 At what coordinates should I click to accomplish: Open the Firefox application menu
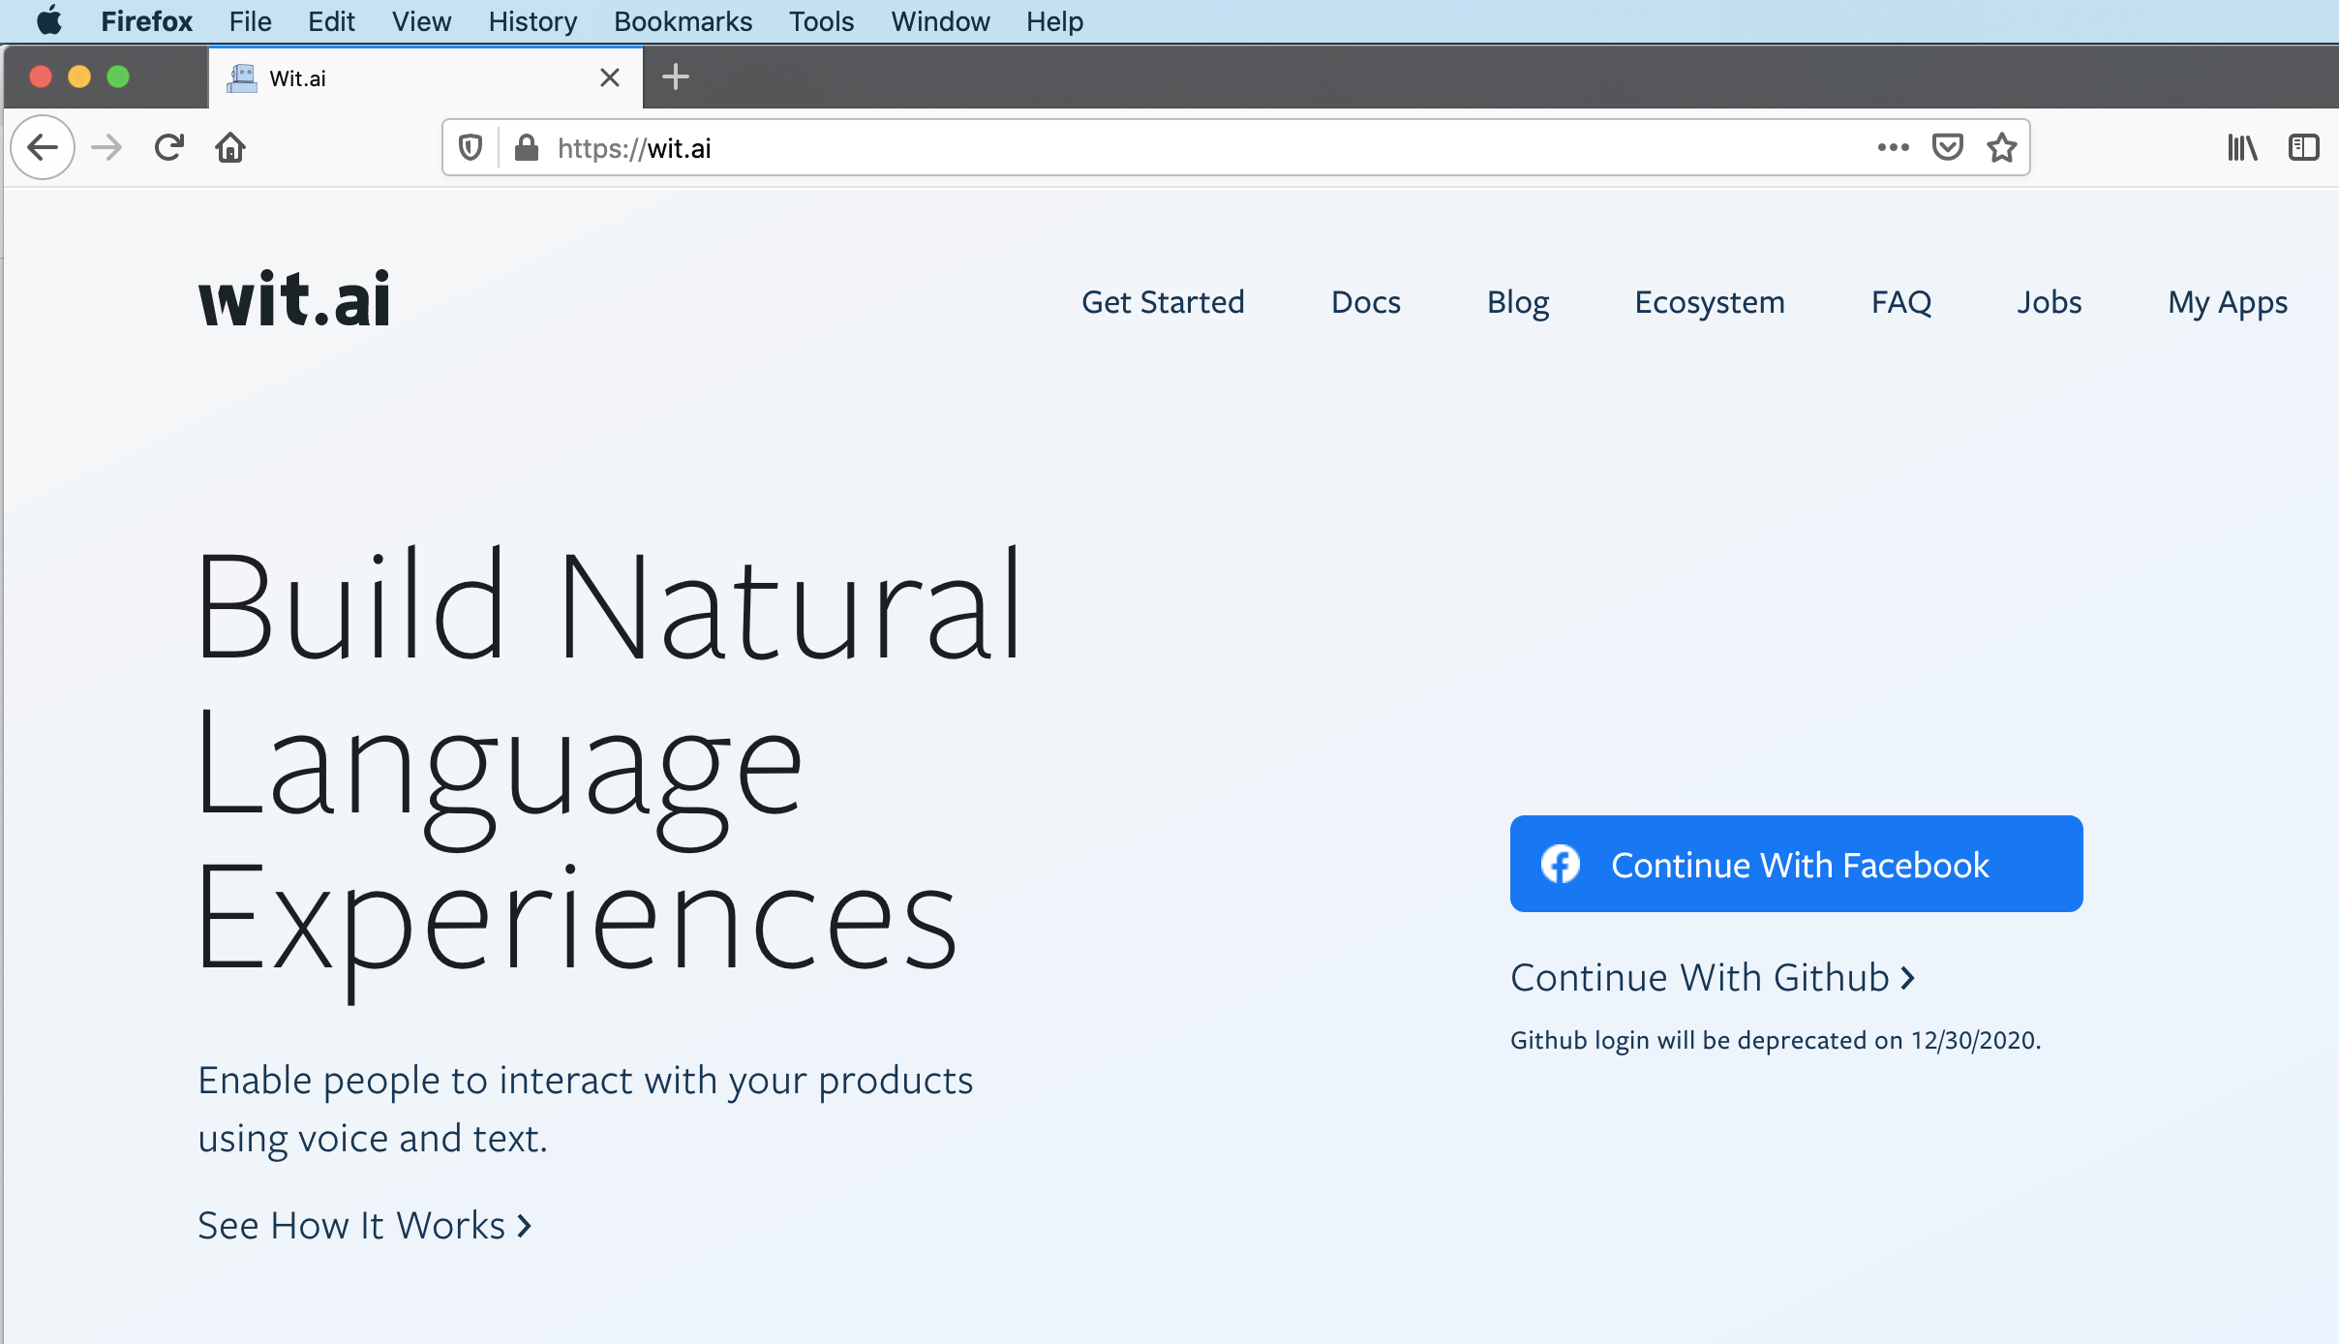146,21
